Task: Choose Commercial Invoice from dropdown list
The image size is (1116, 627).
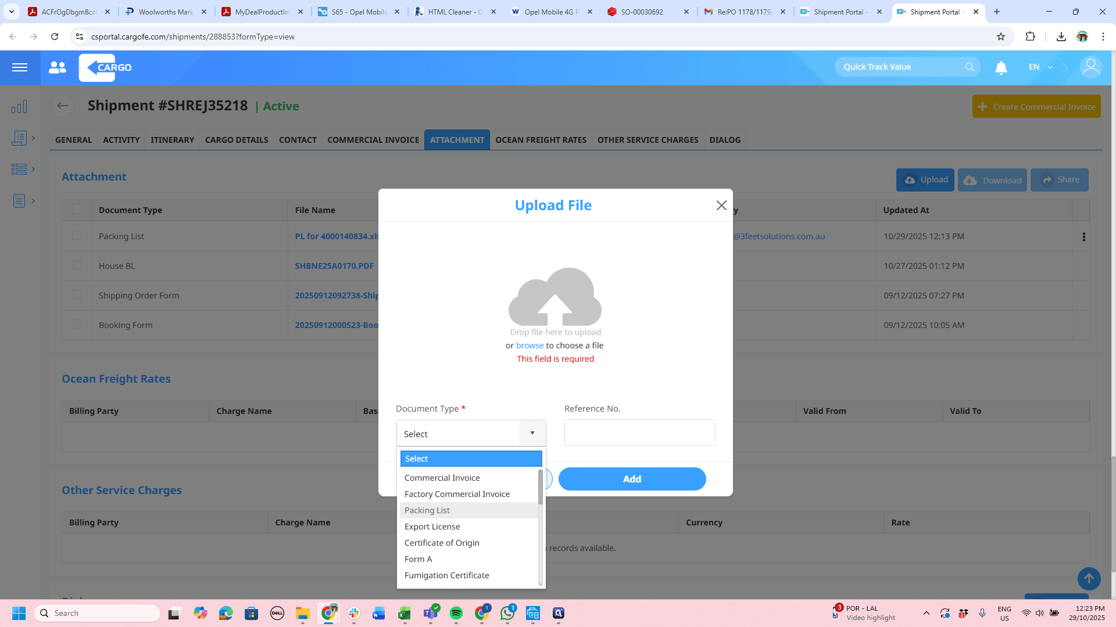Action: (x=469, y=478)
